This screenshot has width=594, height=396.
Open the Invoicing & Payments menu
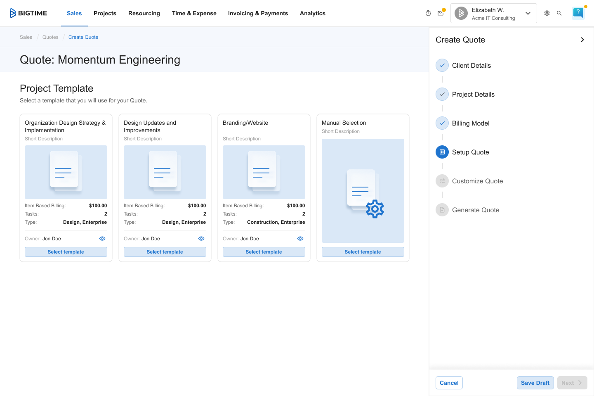258,13
